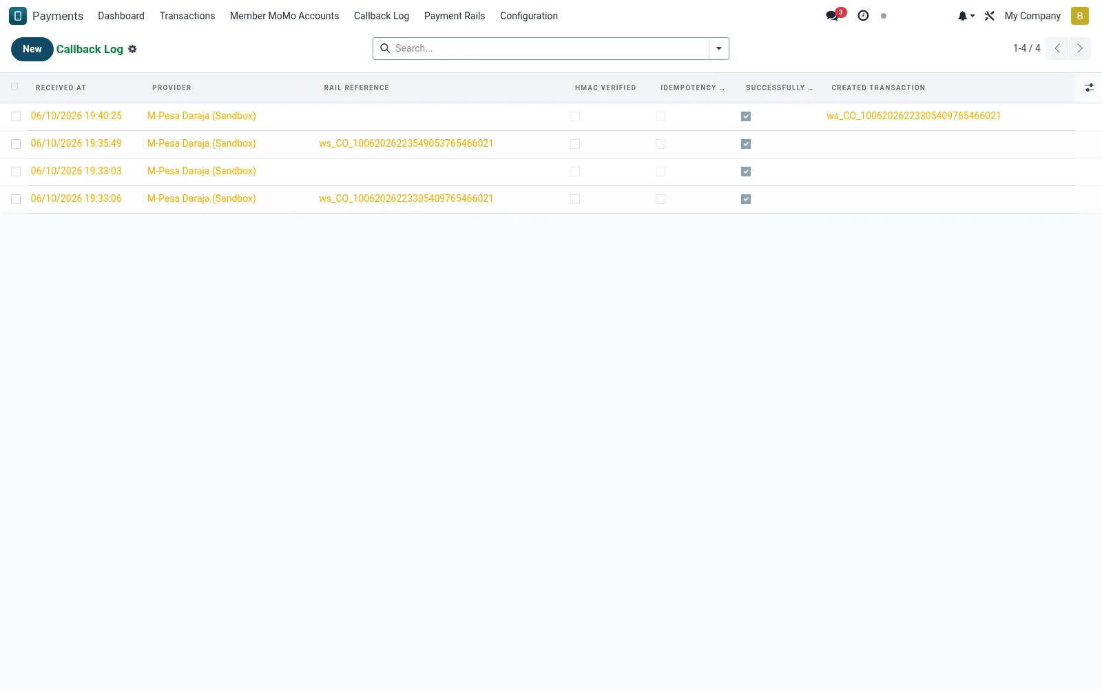Click the notification bell icon
This screenshot has width=1102, height=689.
[x=966, y=16]
